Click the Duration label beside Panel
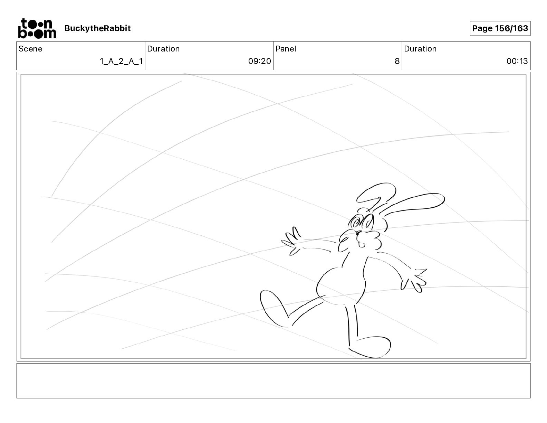The height and width of the screenshot is (423, 547). pos(420,49)
